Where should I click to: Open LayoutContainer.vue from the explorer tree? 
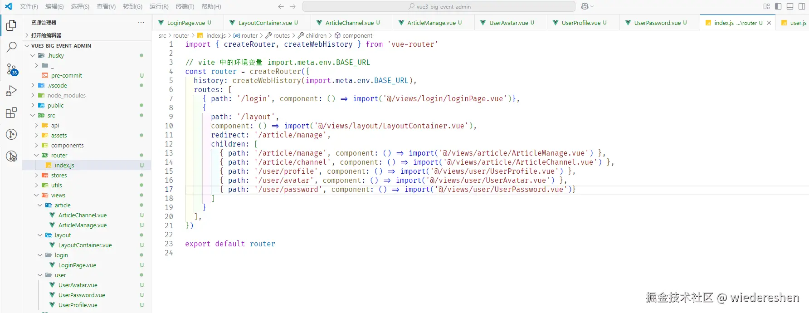tap(86, 245)
